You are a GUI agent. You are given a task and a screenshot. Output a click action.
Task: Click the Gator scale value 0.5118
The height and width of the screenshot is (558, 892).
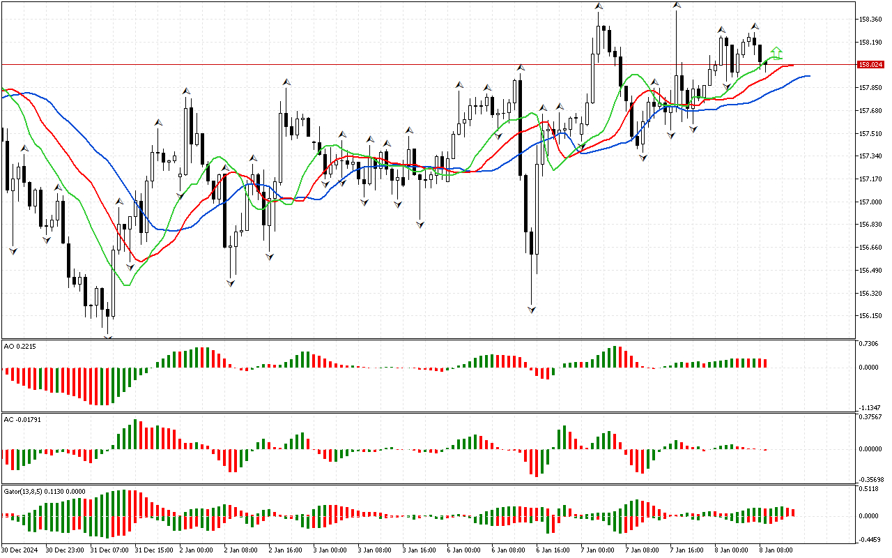(x=870, y=489)
